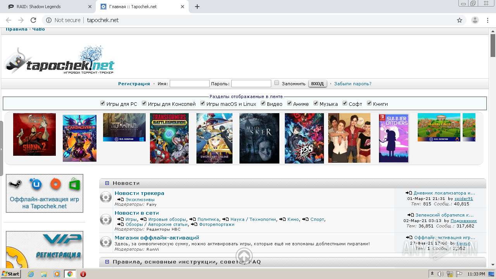Viewport: 496px width, 279px height.
Task: Open the Maid of Sker cover
Action: click(x=259, y=138)
